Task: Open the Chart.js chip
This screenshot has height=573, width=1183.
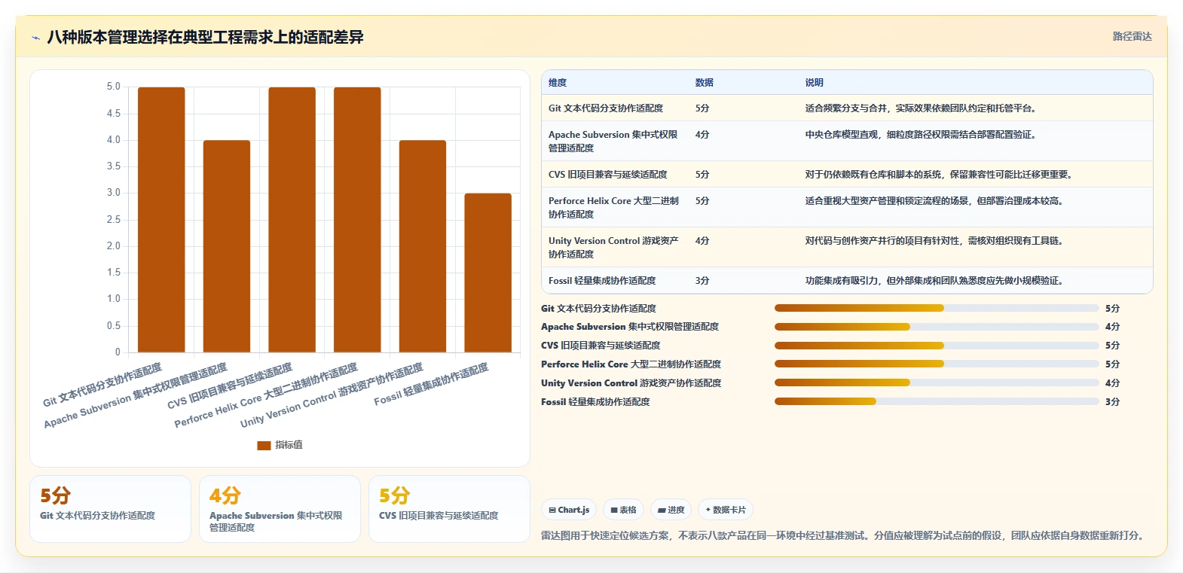Action: pos(569,510)
